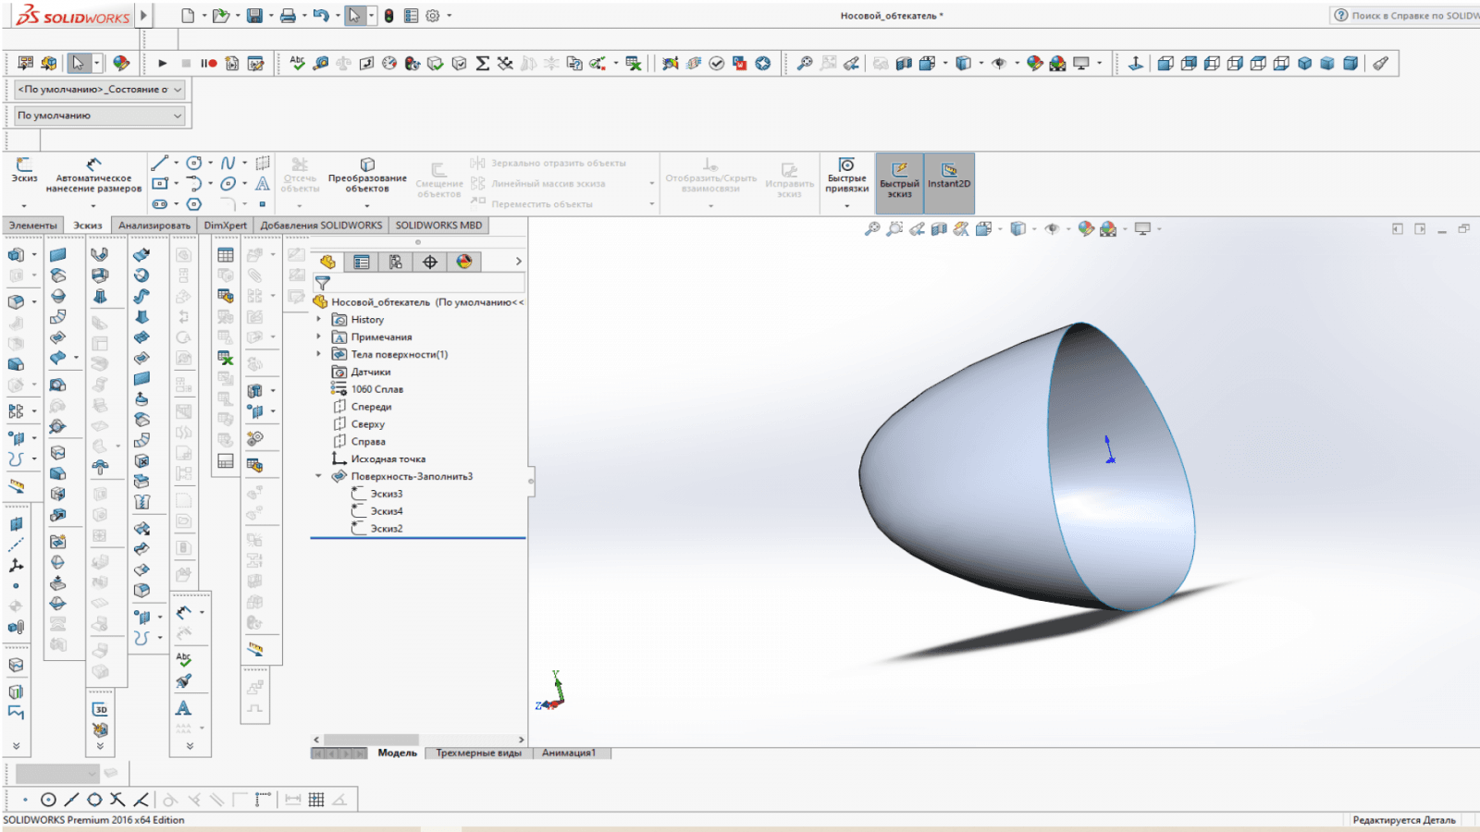Click the Print icon in top toolbar
This screenshot has width=1480, height=832.
(x=288, y=16)
